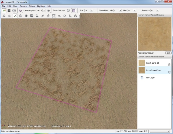Select the circle brush shape
173x134 pixels.
tap(68, 11)
